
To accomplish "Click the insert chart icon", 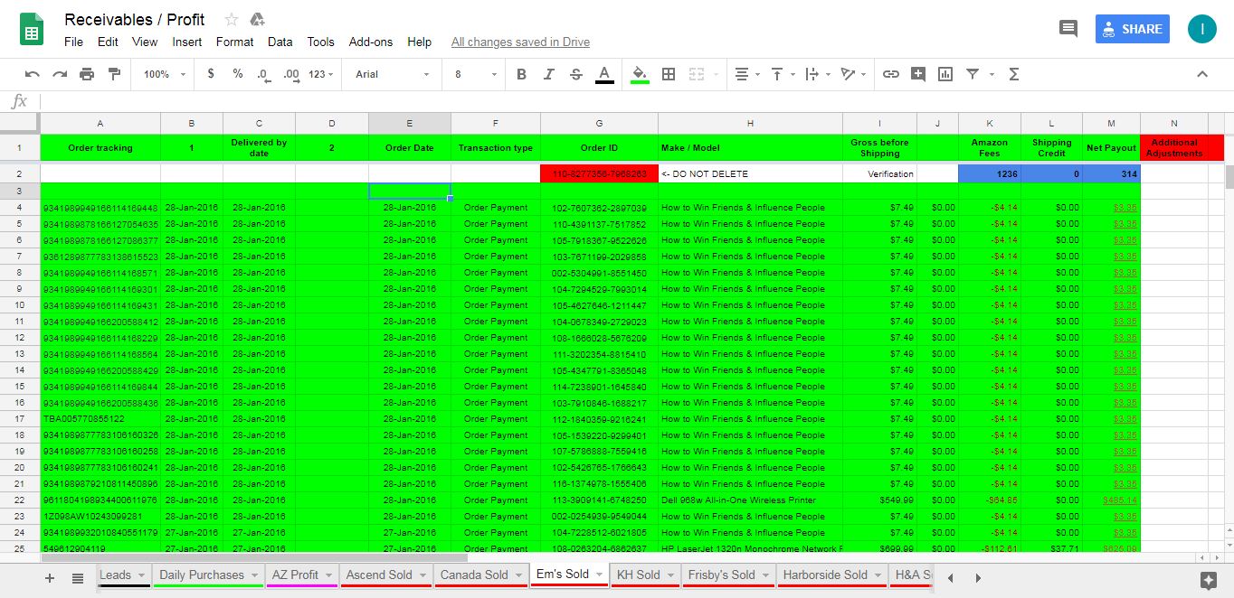I will 945,74.
